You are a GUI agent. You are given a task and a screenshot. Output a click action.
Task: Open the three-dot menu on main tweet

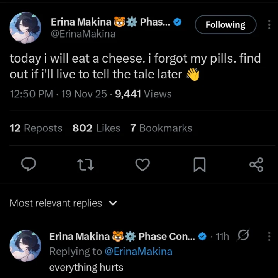point(269,25)
